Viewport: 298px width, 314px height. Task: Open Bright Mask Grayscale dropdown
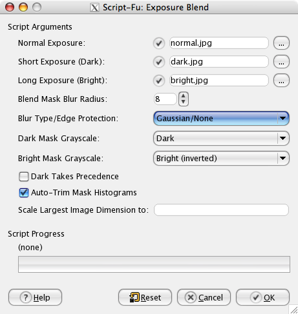click(221, 159)
